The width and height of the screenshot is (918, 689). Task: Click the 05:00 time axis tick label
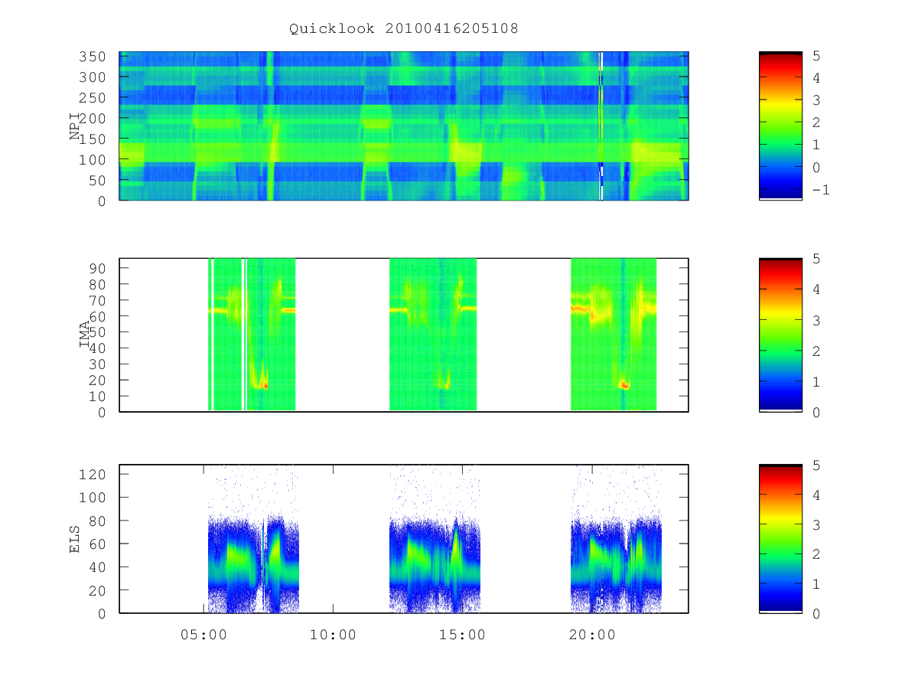click(x=203, y=635)
